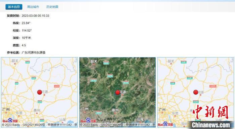This screenshot has width=235, height=129.
Task: Select 韶关 city label on satellite map
Action: 94,61
